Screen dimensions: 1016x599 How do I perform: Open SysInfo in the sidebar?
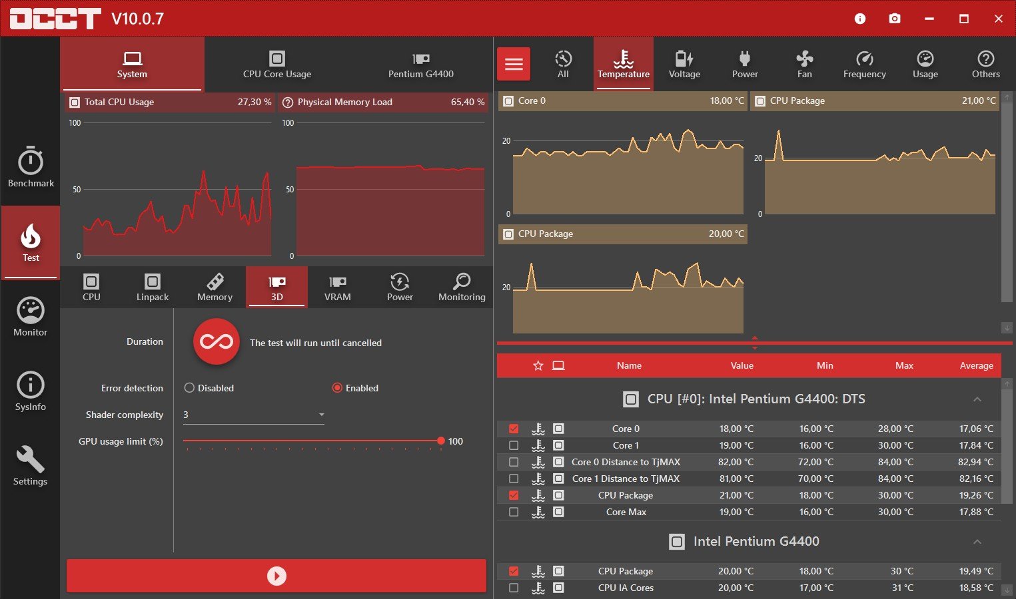pos(31,391)
